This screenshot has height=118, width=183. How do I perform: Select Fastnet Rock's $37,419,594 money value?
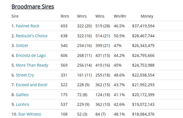tap(143, 26)
